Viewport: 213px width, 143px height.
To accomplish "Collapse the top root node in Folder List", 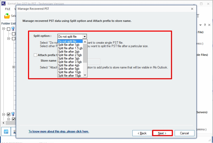I will coord(4,29).
